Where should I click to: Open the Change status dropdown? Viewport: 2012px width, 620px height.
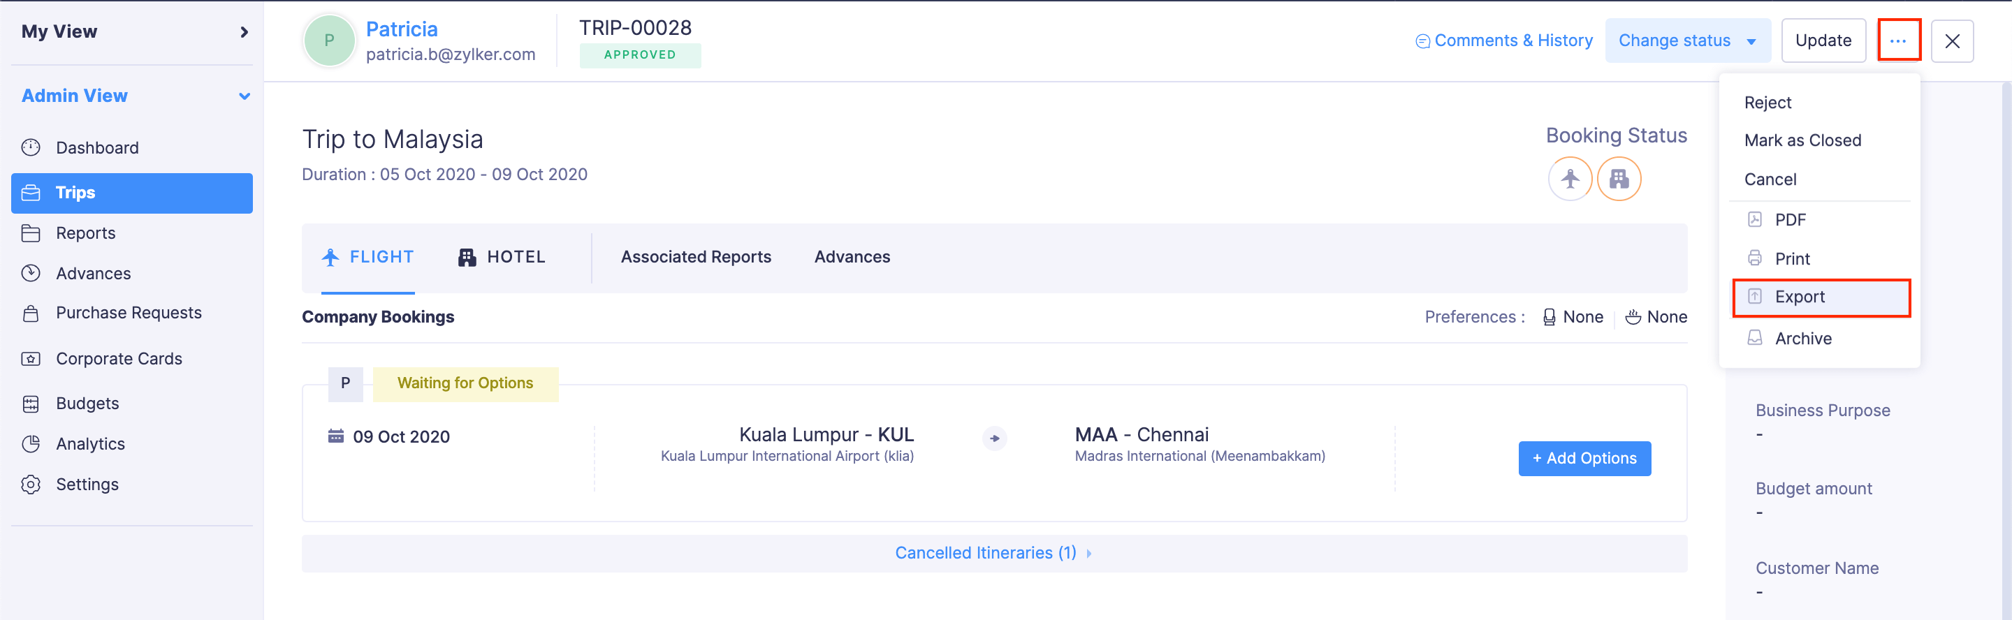[1687, 40]
